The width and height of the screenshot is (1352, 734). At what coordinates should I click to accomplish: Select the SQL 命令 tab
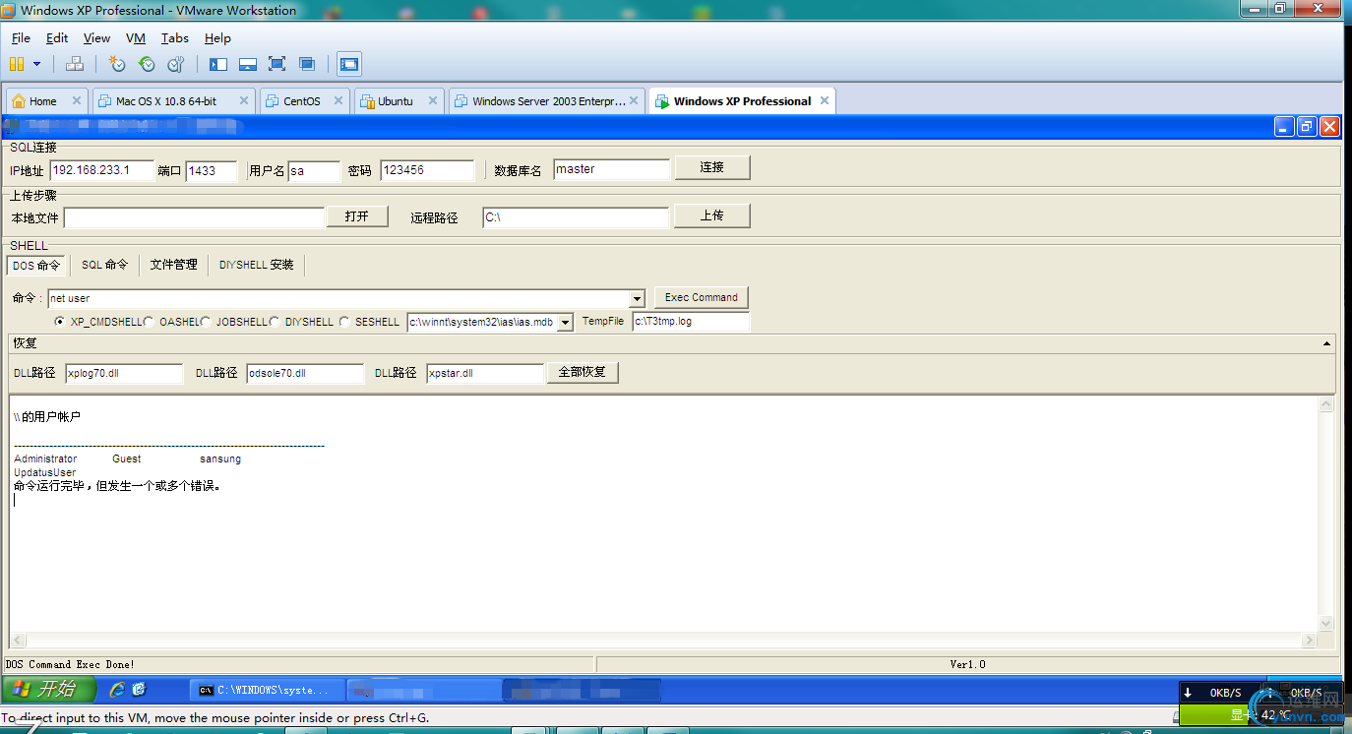pos(105,265)
